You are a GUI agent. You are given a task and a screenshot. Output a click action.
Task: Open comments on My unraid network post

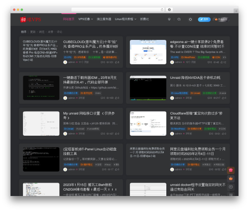[x=103, y=134]
